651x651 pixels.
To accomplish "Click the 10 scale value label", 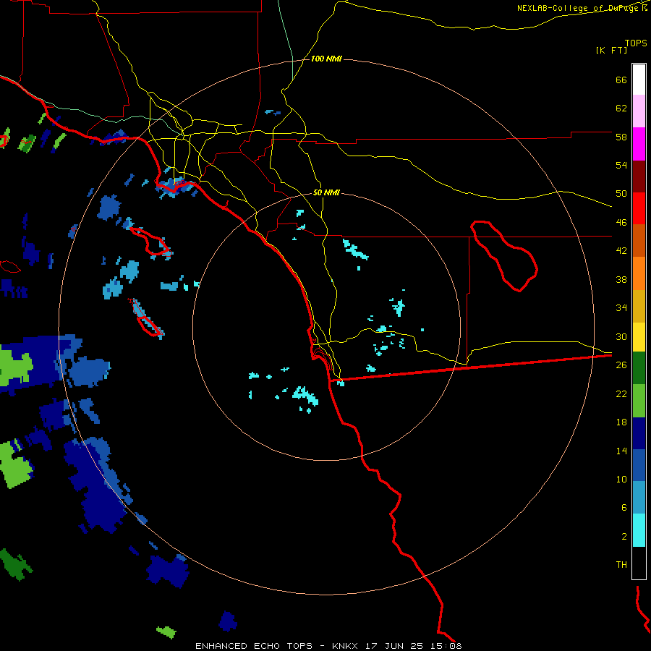I will click(x=621, y=479).
